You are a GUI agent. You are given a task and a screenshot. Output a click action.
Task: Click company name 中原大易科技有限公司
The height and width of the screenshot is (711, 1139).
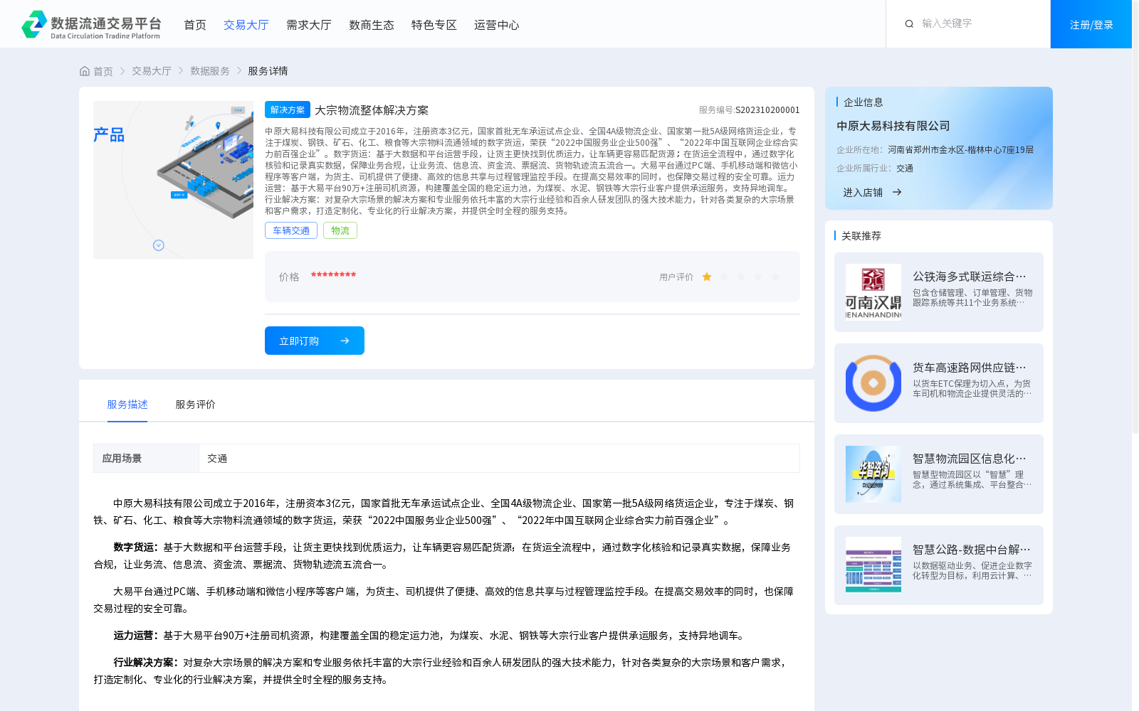tap(893, 126)
